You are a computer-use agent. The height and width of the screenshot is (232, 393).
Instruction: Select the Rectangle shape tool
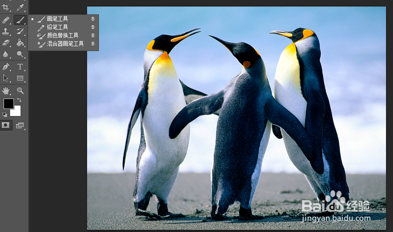coord(20,78)
